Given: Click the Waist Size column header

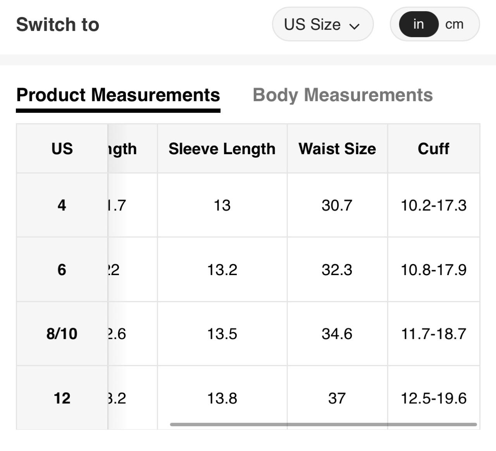Looking at the screenshot, I should click(x=337, y=149).
